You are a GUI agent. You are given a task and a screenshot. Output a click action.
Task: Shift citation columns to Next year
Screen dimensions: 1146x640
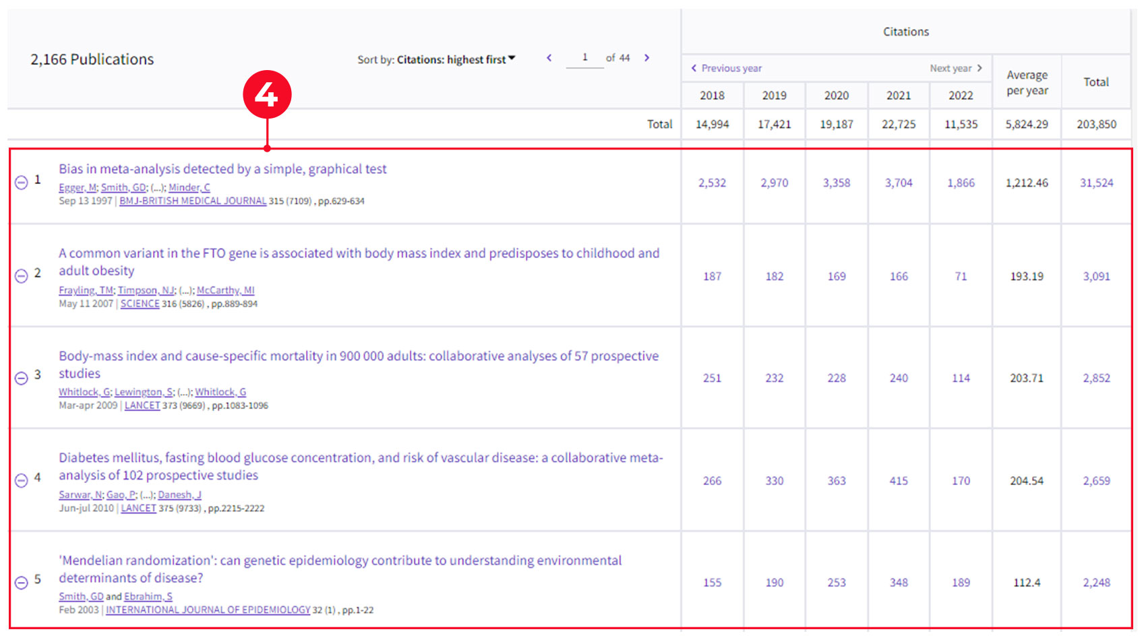pyautogui.click(x=955, y=68)
